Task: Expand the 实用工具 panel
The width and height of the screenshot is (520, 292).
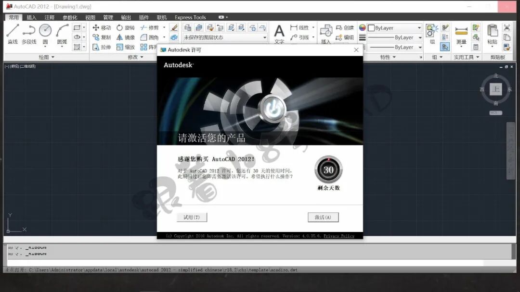Action: coord(466,57)
